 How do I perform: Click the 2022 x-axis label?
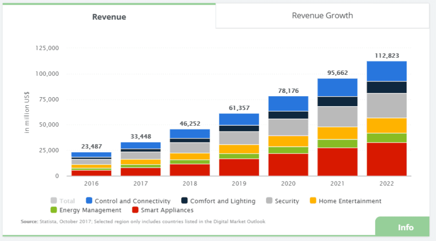(x=386, y=183)
